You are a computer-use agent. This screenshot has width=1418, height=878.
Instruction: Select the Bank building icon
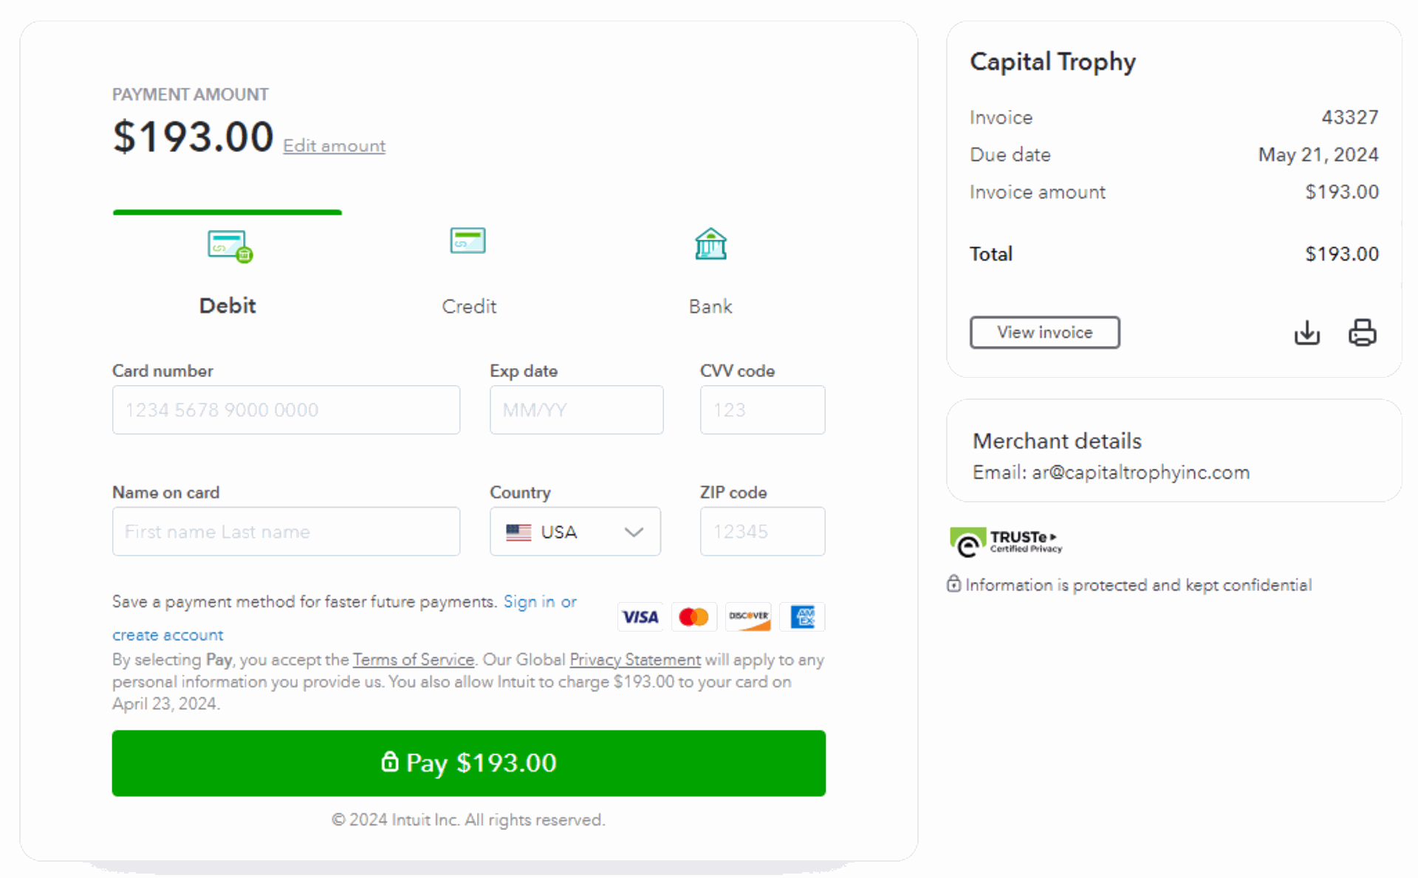pos(710,243)
